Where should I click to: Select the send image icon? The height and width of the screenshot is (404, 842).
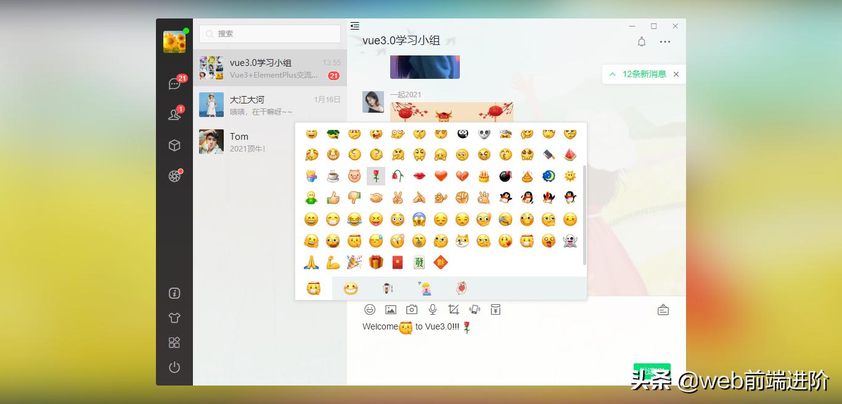(x=391, y=309)
